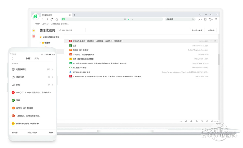
Task: Click the green lightning speed-mode icon
Action: (129, 19)
